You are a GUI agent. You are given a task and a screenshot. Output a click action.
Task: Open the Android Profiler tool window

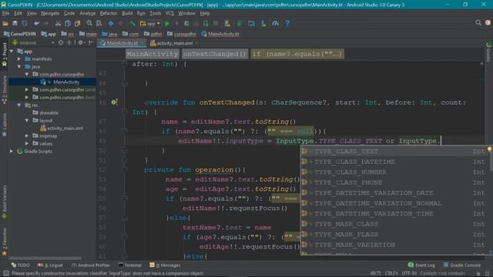91,265
